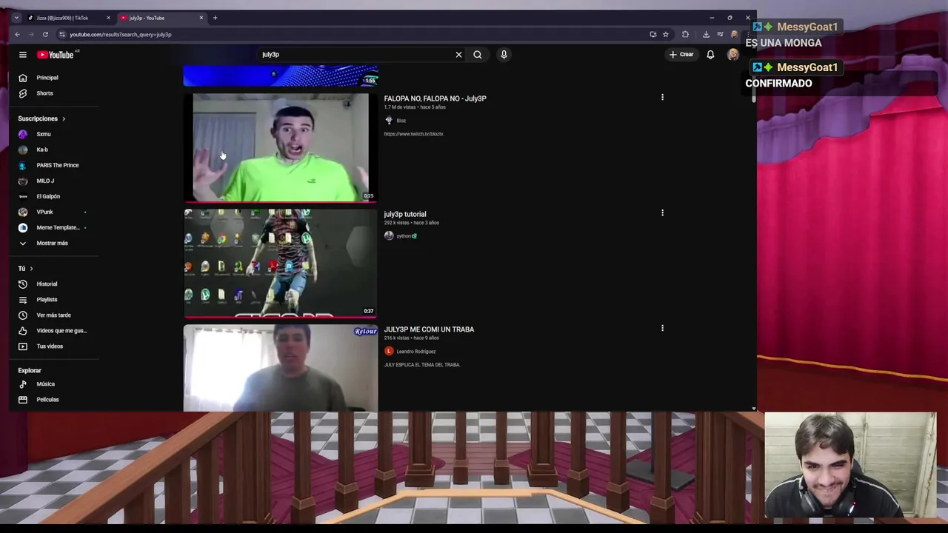This screenshot has width=948, height=533.
Task: Expand the Tú section arrow
Action: 31,269
